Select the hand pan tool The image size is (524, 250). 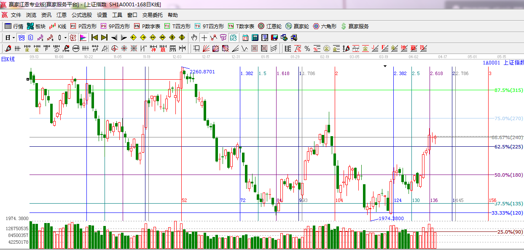pos(194,38)
